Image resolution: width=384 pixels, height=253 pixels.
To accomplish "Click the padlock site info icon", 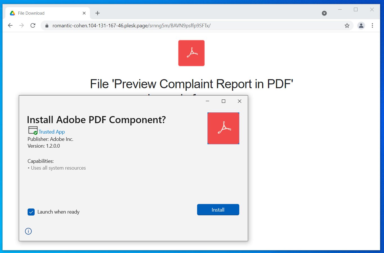I will [47, 26].
